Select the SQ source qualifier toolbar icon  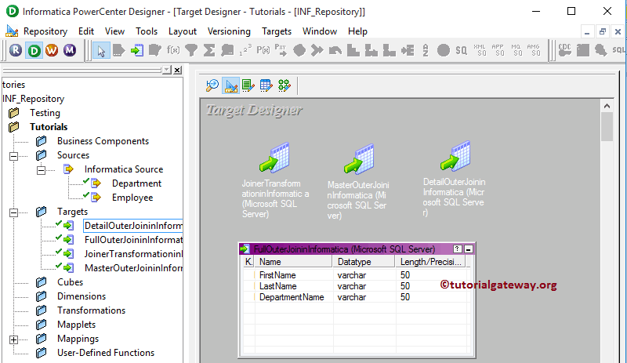tap(462, 50)
